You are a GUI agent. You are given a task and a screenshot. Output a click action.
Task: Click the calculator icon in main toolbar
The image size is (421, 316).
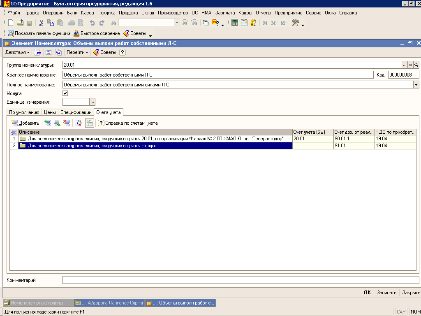235,23
